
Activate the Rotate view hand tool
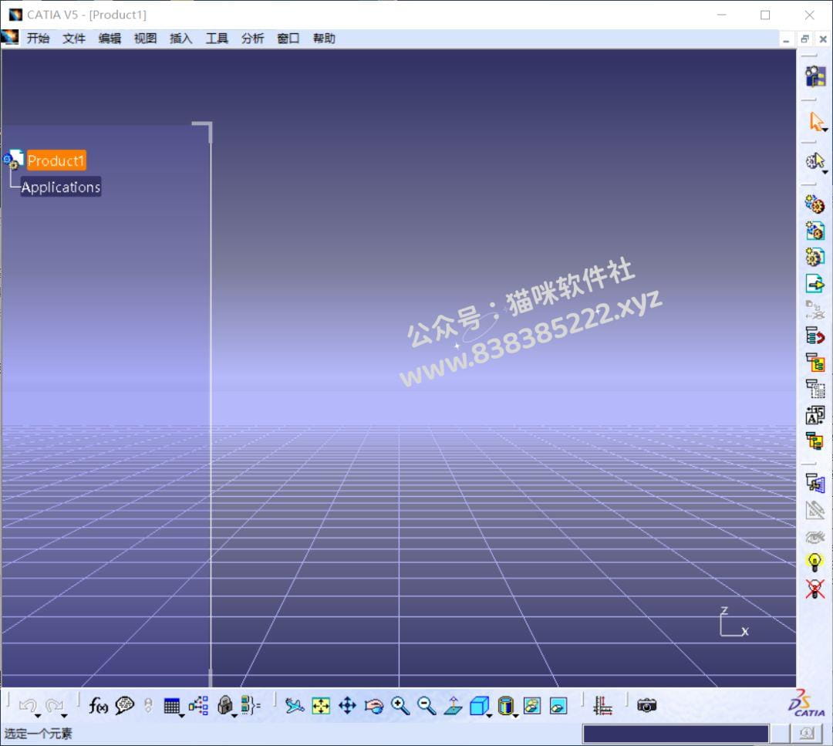coord(374,706)
